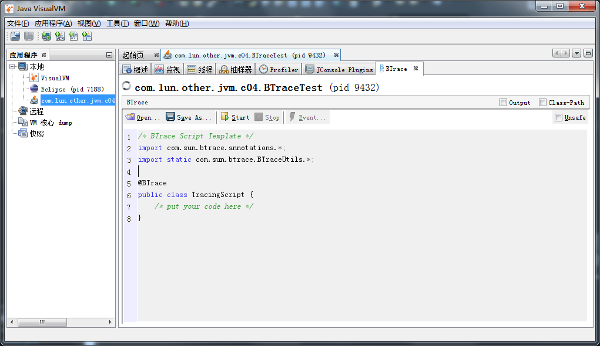Open the document list dropdown arrow

coord(576,53)
